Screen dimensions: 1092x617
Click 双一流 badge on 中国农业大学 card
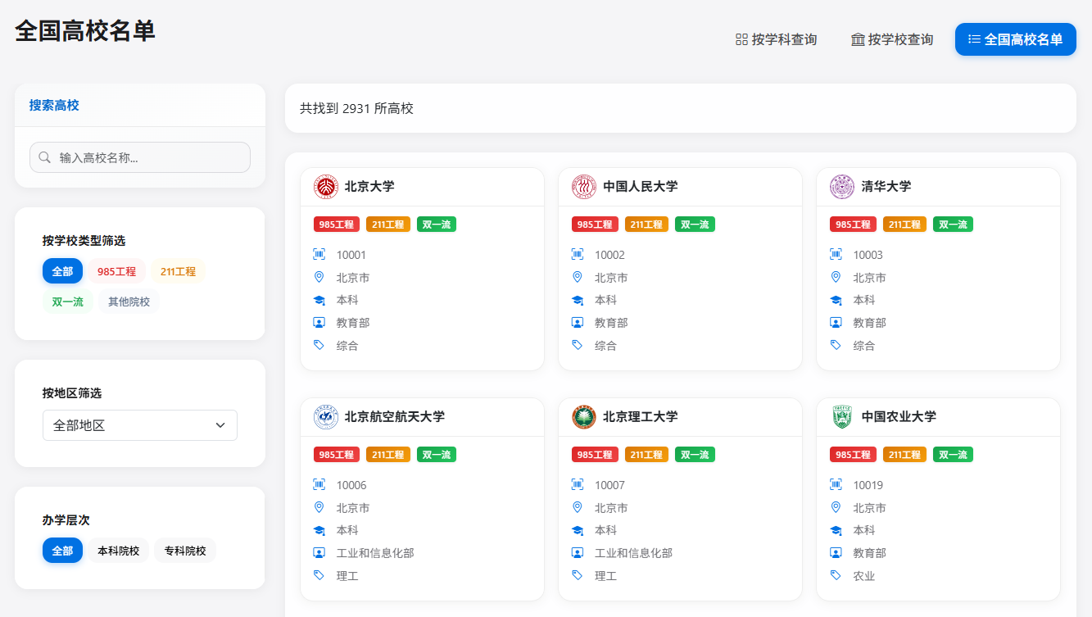tap(954, 455)
